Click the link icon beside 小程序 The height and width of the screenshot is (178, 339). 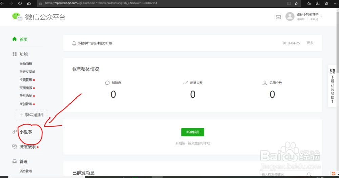14,132
